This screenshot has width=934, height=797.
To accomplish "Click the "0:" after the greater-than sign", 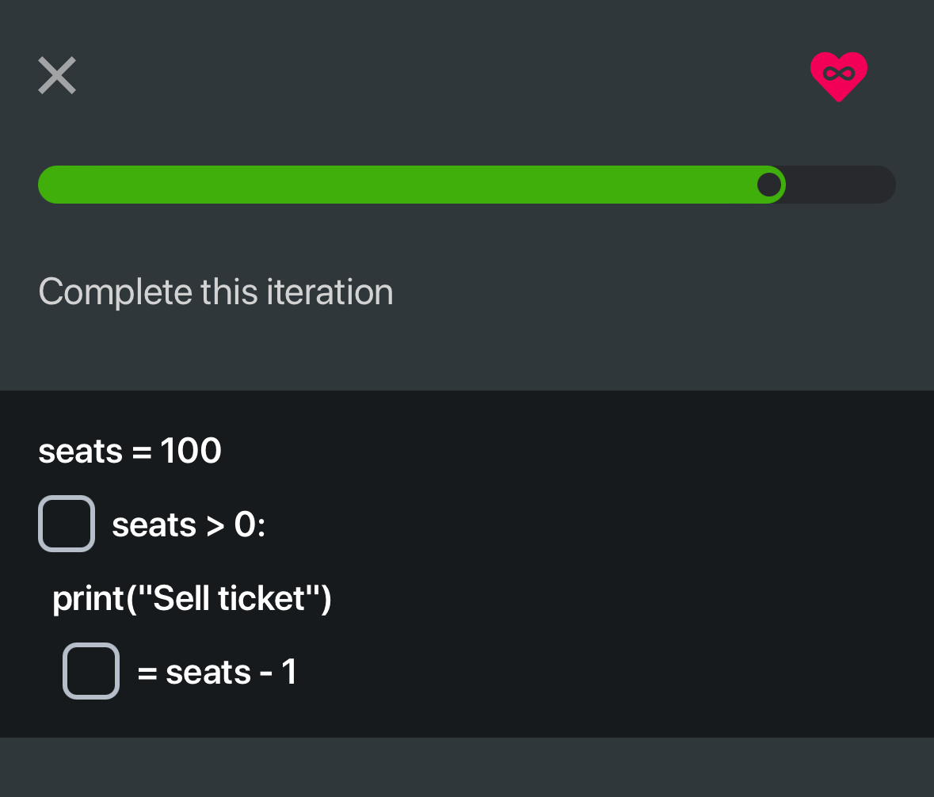I will click(x=250, y=524).
